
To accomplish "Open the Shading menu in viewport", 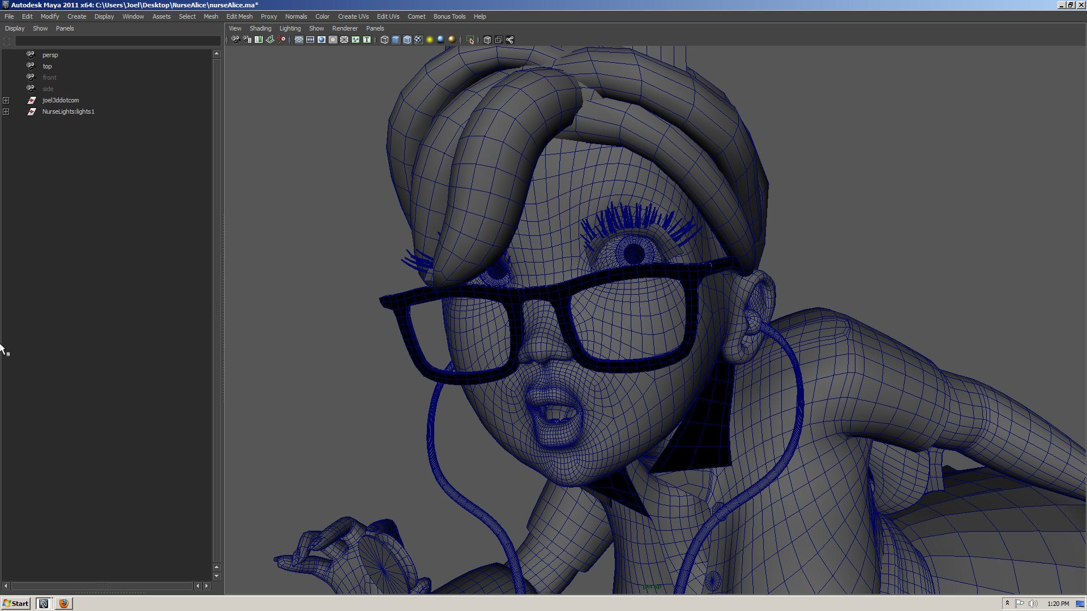I will (x=260, y=28).
